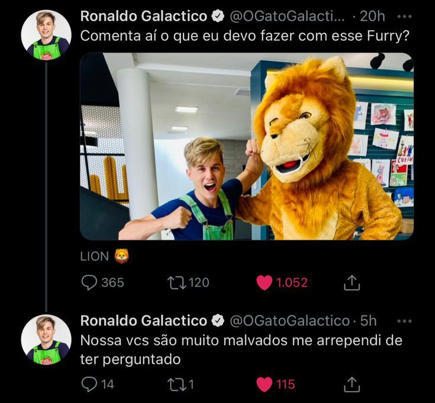The width and height of the screenshot is (435, 403).
Task: Click verified badge on the second tweet
Action: click(218, 321)
